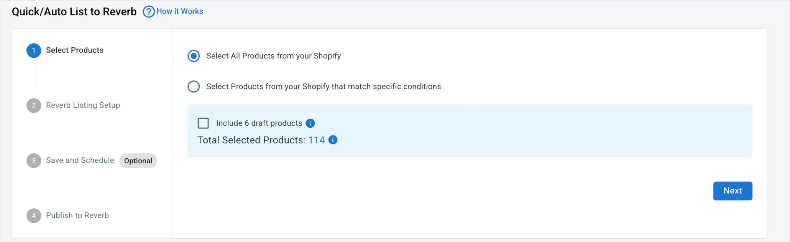Open the Save and Schedule step

[x=80, y=160]
